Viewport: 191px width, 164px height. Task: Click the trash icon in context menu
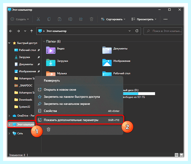[48, 129]
